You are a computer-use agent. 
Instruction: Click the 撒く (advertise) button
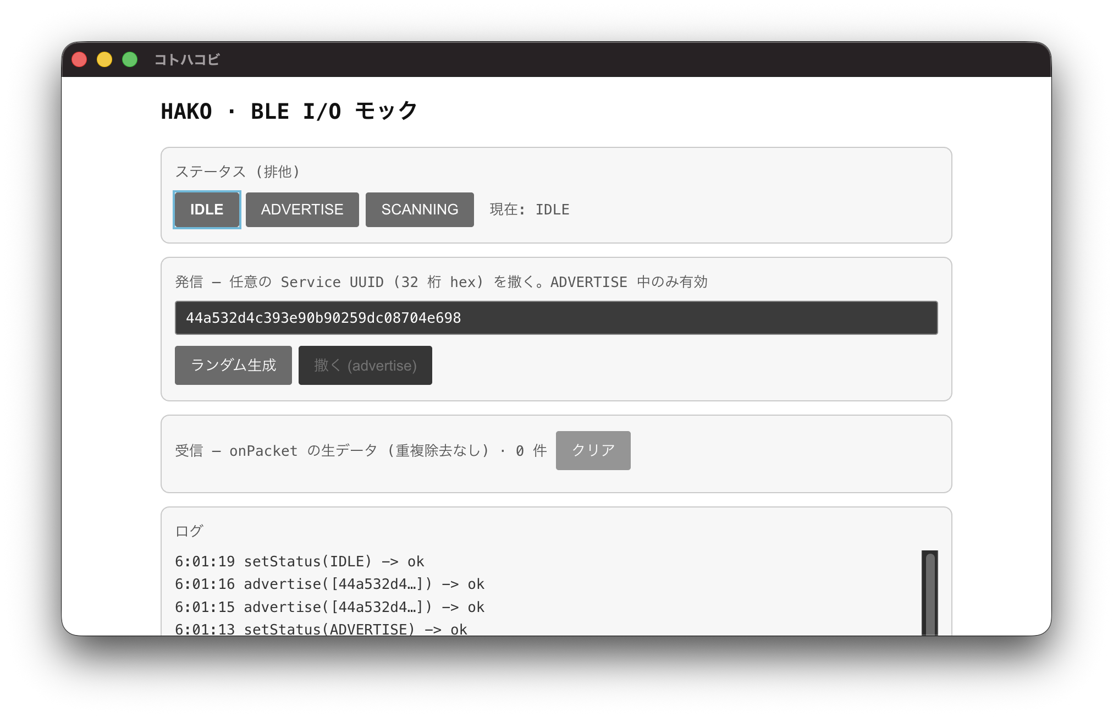point(365,365)
